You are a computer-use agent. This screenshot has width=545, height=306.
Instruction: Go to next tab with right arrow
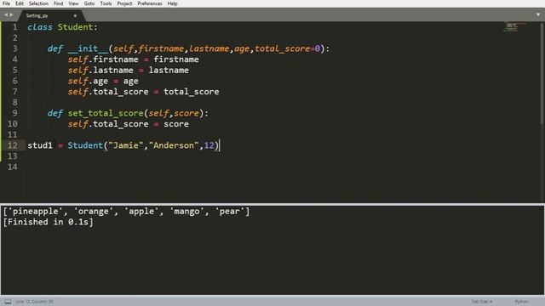(x=11, y=15)
